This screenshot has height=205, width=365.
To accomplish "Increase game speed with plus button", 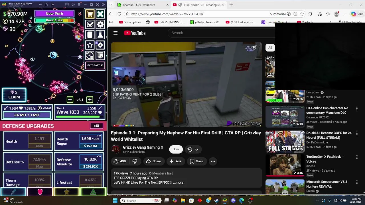I will point(90,100).
